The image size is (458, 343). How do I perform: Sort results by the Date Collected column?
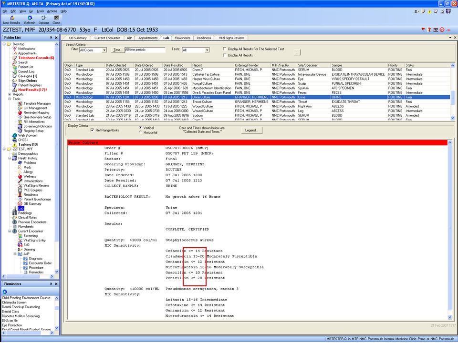[x=119, y=65]
